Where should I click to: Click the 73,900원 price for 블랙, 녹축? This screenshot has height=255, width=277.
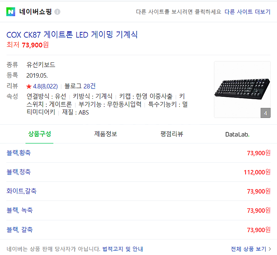pyautogui.click(x=259, y=211)
